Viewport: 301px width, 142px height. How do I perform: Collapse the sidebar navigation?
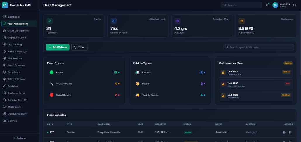20,138
